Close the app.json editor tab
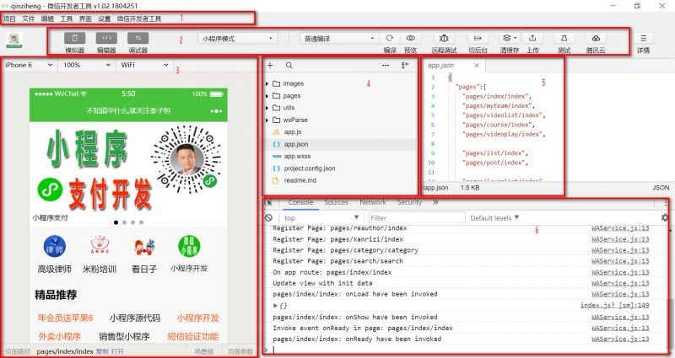The height and width of the screenshot is (358, 675). [477, 66]
